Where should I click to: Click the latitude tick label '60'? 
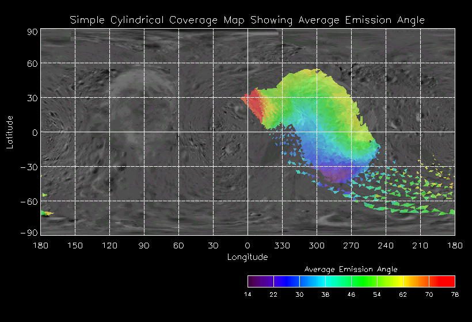(32, 63)
